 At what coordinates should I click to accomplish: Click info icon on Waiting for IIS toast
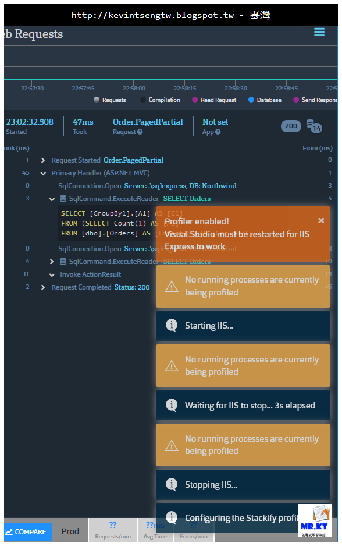point(172,404)
